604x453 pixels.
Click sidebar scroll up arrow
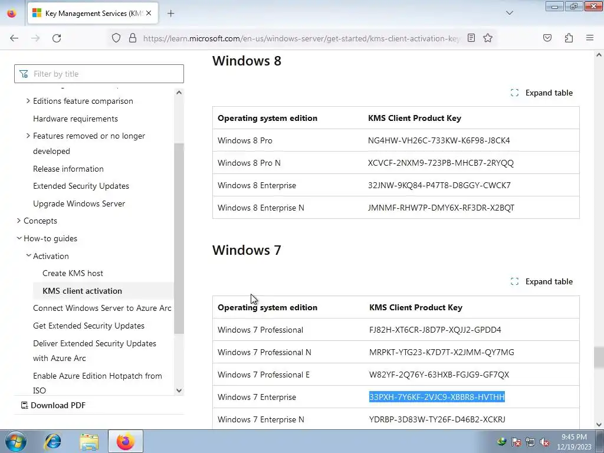tap(179, 93)
